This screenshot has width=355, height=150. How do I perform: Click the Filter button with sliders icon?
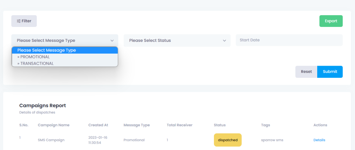24,21
